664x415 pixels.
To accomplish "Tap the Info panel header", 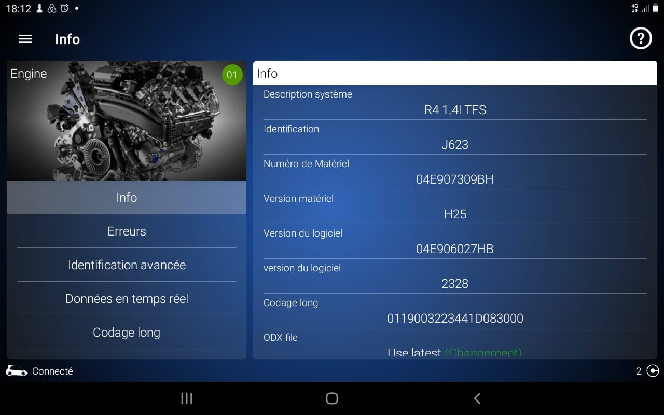I will click(x=455, y=73).
